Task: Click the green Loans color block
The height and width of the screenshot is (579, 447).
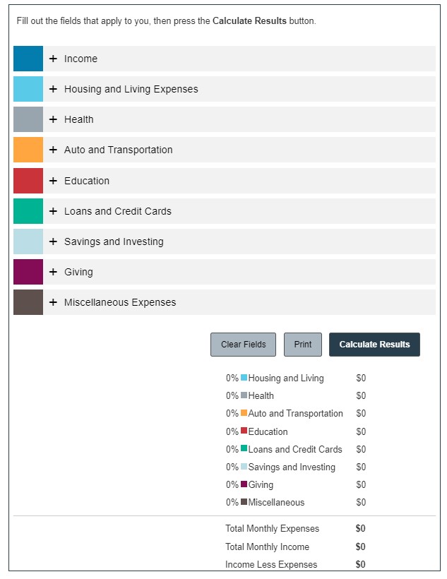Action: coord(28,211)
